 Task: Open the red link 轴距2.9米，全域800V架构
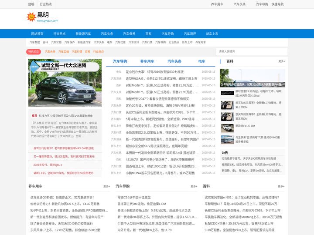point(63,173)
